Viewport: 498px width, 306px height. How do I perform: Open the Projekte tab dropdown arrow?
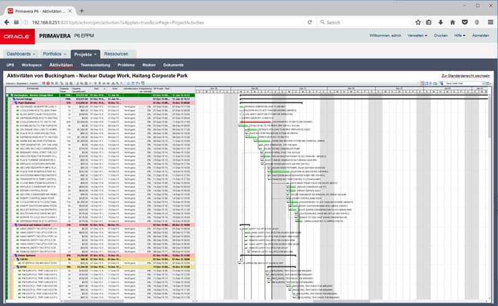click(95, 55)
